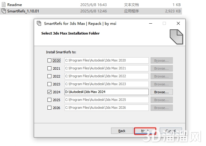206x146 pixels.
Task: Click the 3ds Max 2022 path field
Action: pyautogui.click(x=106, y=76)
